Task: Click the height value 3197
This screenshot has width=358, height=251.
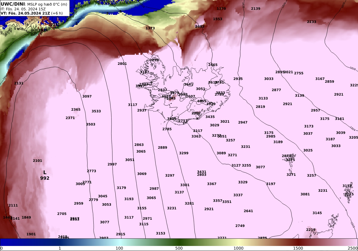Action: click(271, 184)
